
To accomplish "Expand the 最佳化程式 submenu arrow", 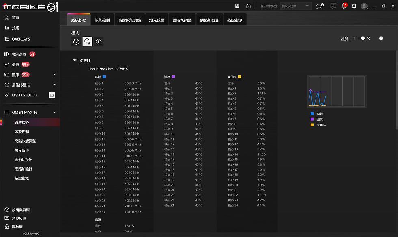I will [54, 85].
